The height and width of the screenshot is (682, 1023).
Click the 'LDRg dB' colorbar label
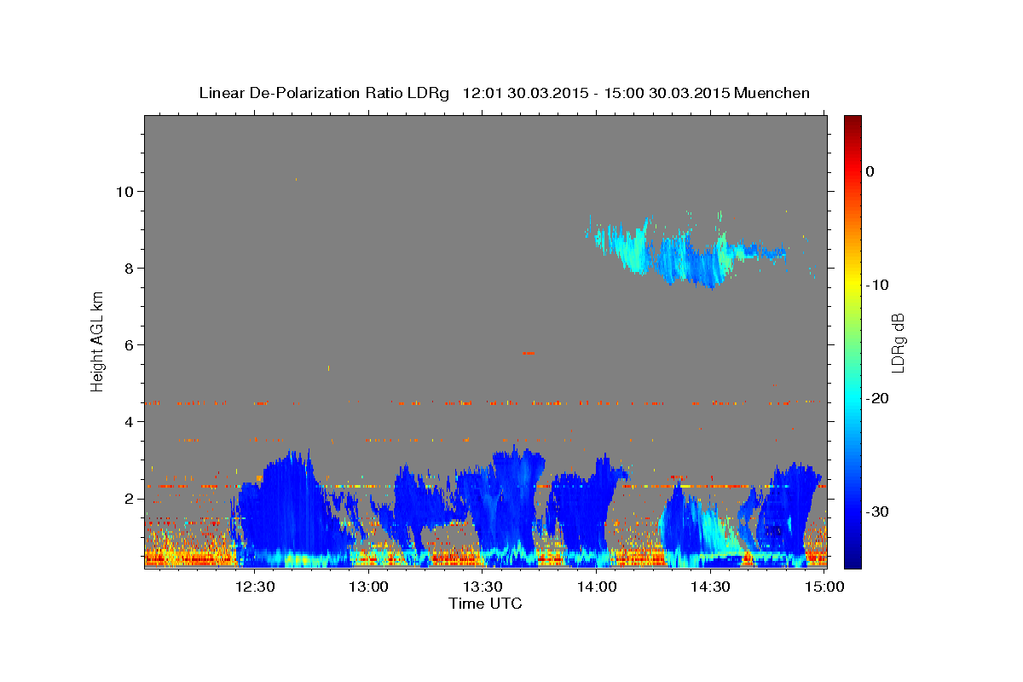[x=898, y=342]
